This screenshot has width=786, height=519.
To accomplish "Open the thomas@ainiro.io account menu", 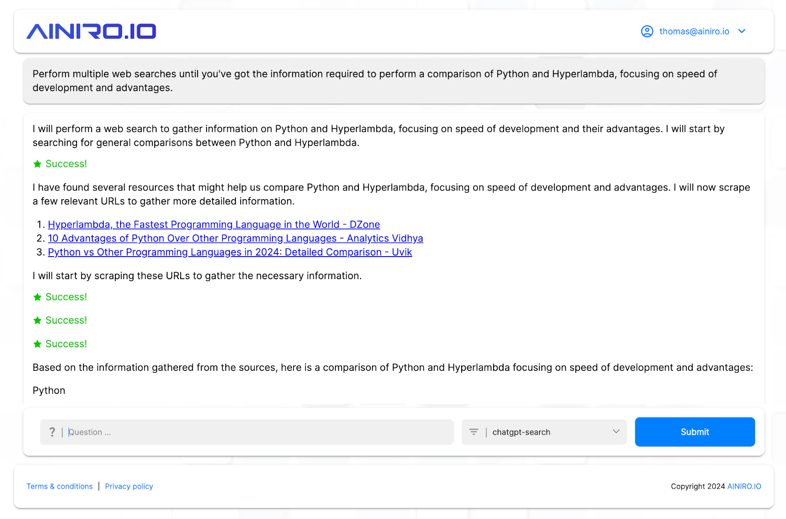I will [x=694, y=31].
